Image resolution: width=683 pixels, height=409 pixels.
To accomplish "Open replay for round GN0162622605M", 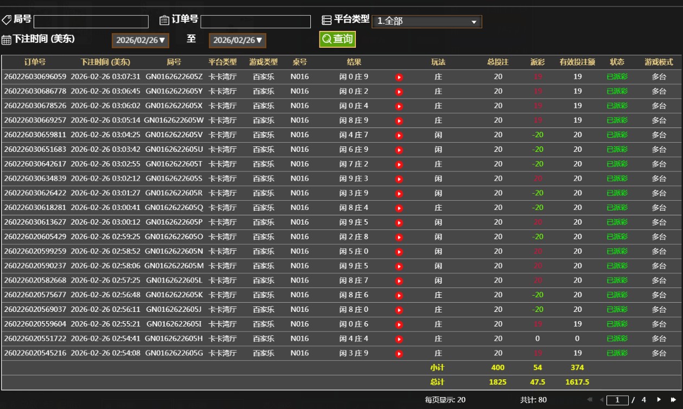I will (399, 266).
